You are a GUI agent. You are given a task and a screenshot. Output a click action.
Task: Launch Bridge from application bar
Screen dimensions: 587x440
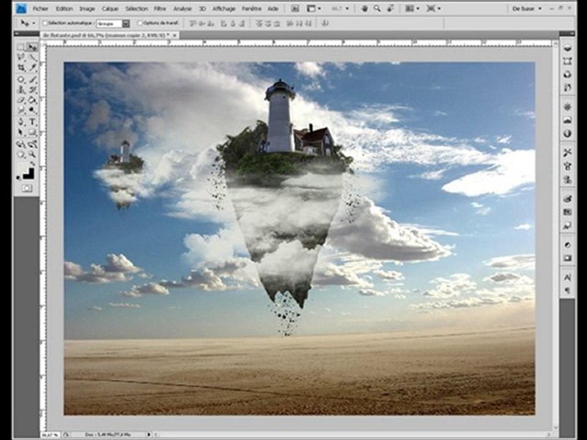click(295, 8)
